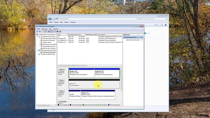Image resolution: width=210 pixels, height=118 pixels.
Task: Open the Правка menu in the Explorer window
Action: point(56,22)
